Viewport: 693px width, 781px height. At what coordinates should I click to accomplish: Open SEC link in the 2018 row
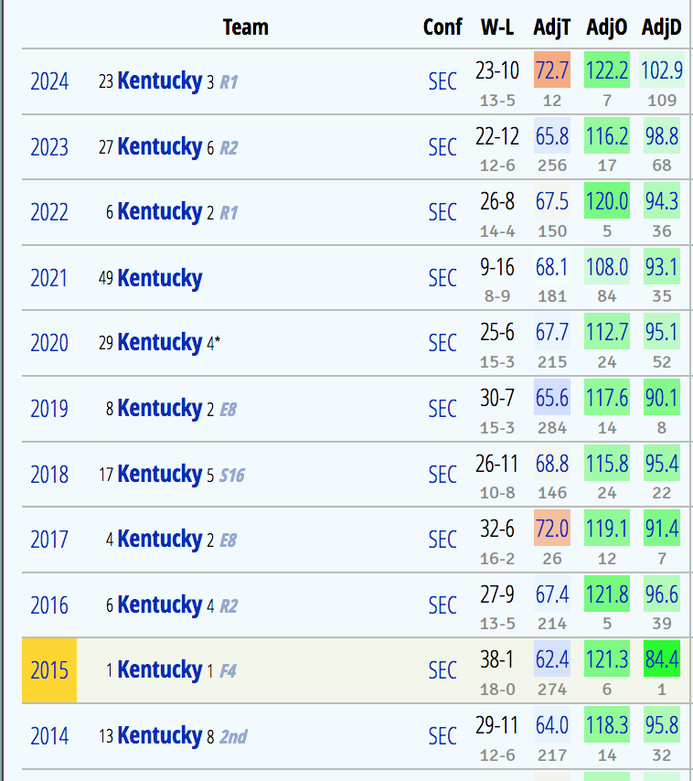[x=442, y=474]
